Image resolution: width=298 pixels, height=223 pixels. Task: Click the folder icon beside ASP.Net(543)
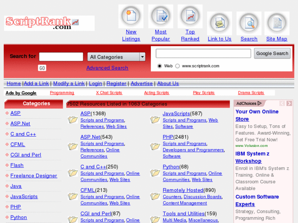[73, 146]
